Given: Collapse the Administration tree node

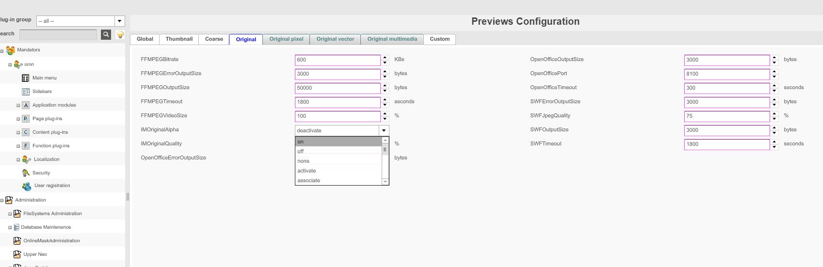Looking at the screenshot, I should (x=2, y=200).
